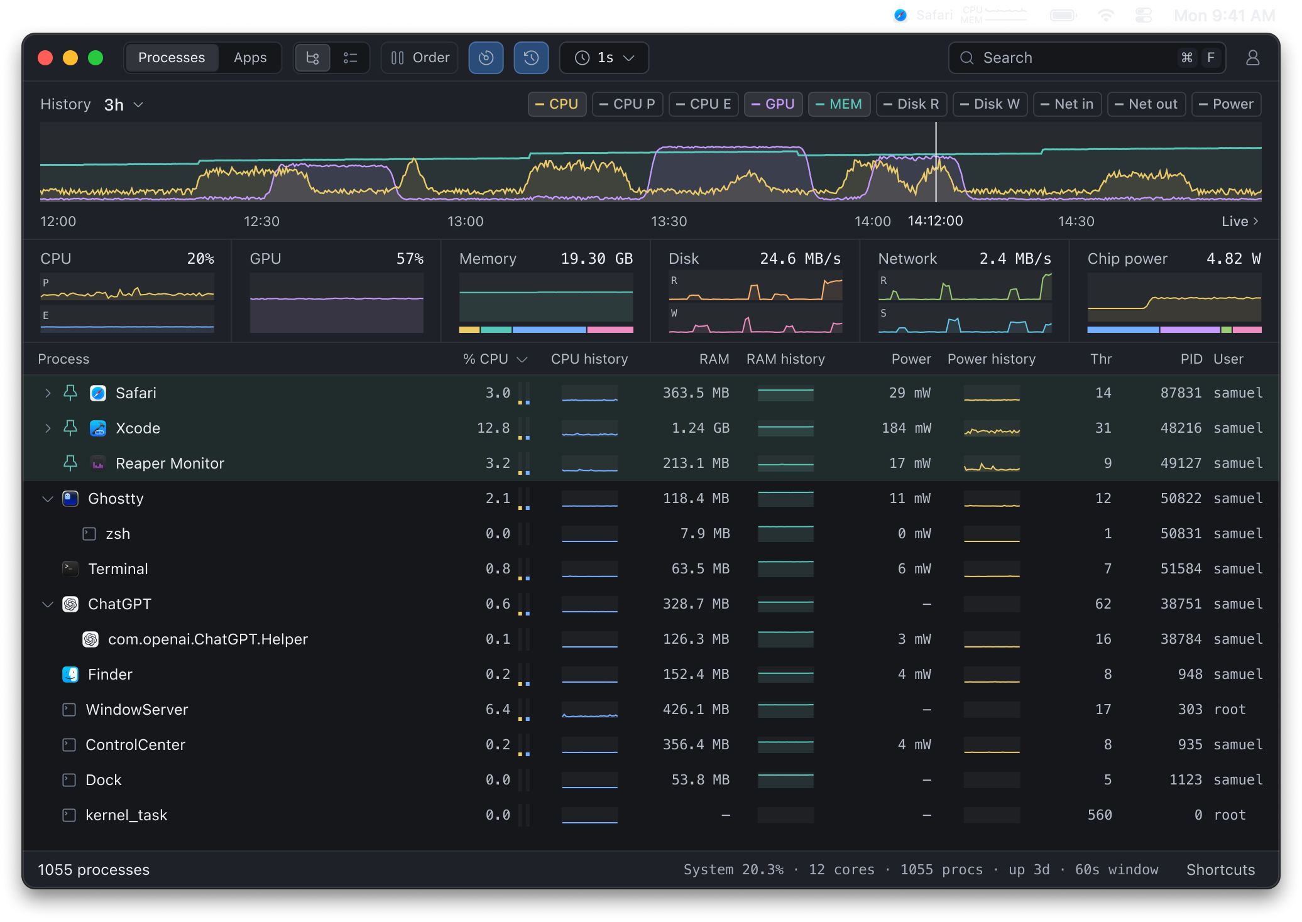Switch to flat list view
The image size is (1302, 922).
point(350,58)
